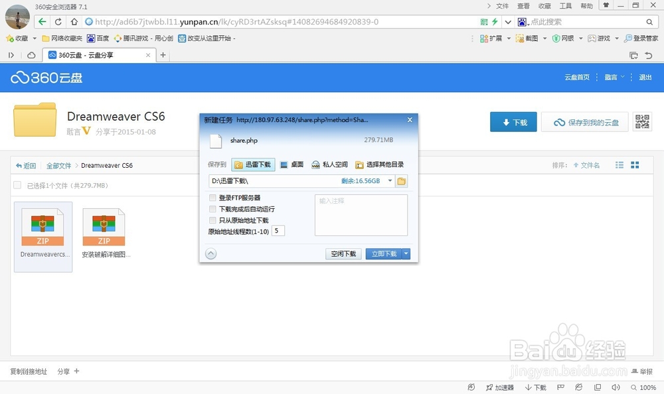This screenshot has width=664, height=394.
Task: Click the thread count field showing 5
Action: (278, 231)
